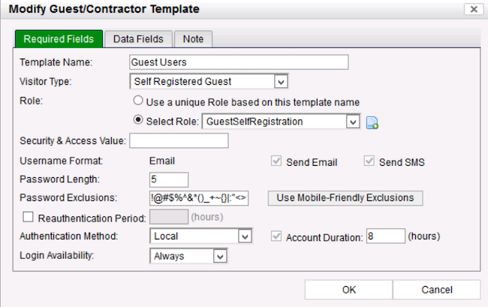
Task: Expand the Login Availability dropdown
Action: click(x=219, y=257)
